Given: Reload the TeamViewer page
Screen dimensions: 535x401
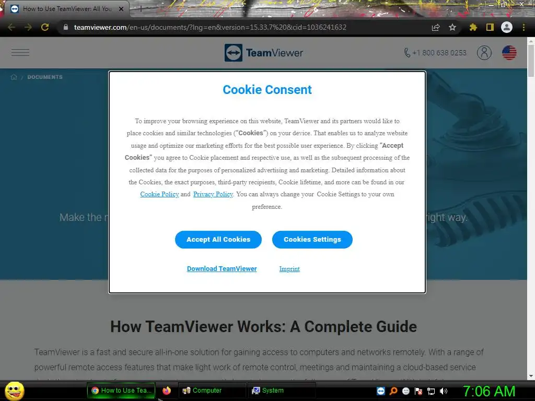Looking at the screenshot, I should click(x=45, y=27).
